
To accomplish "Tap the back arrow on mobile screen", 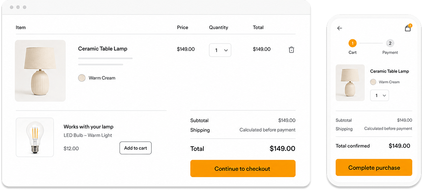I will (x=339, y=28).
